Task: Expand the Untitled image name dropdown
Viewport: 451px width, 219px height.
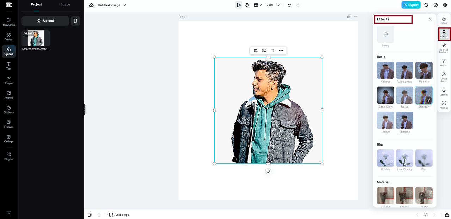Action: pos(125,5)
